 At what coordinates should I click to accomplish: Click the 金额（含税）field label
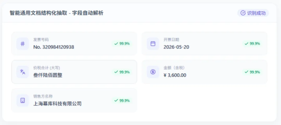click(174, 68)
